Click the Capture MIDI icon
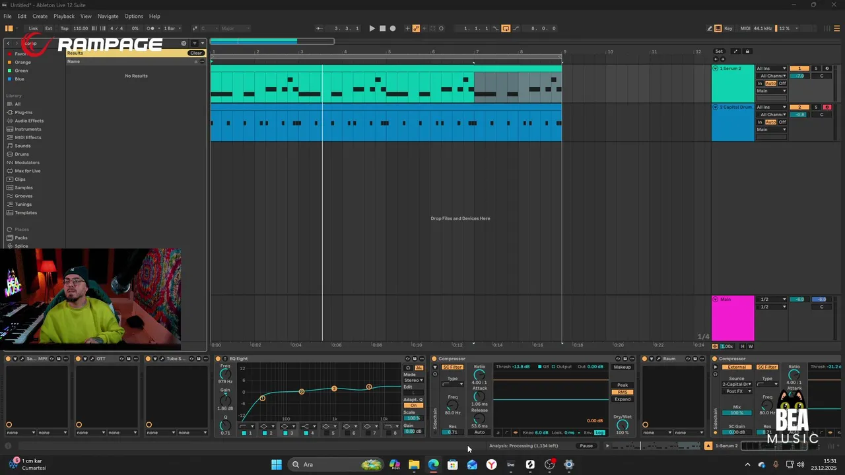 pyautogui.click(x=433, y=28)
